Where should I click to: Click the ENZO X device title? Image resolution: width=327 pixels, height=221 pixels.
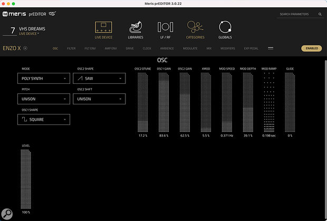click(x=12, y=48)
